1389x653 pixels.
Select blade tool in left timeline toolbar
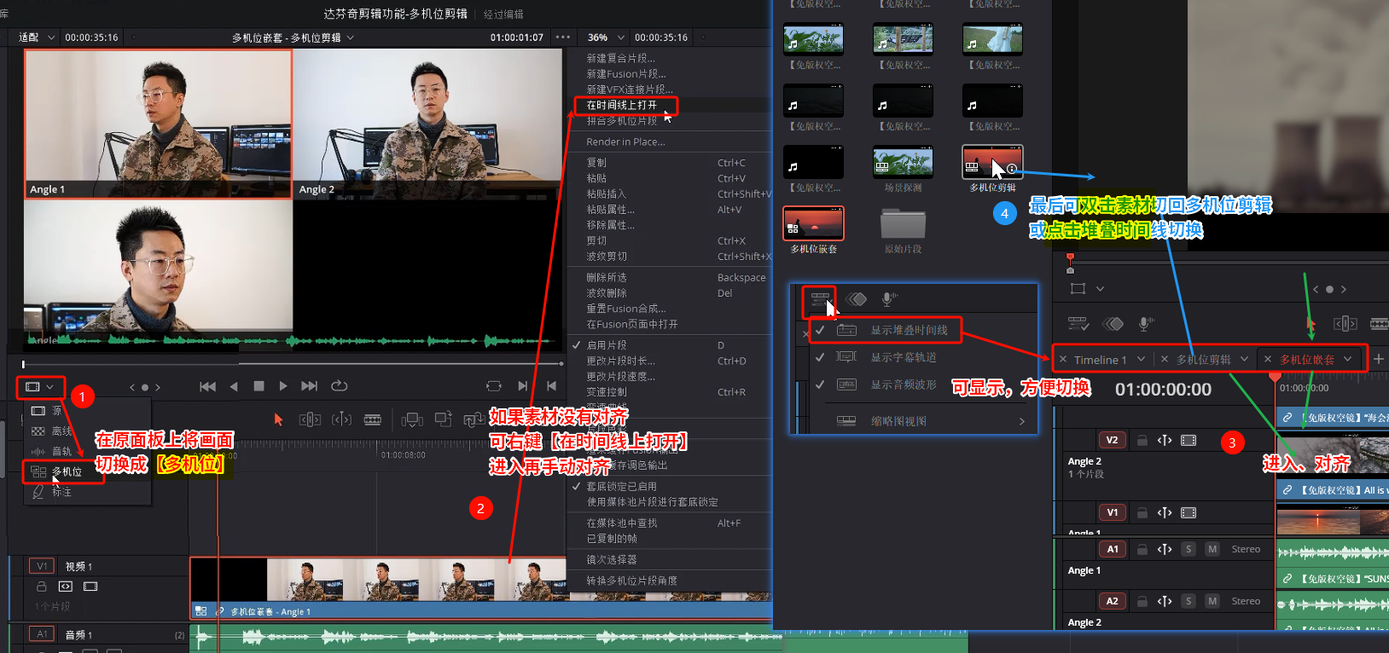click(373, 419)
